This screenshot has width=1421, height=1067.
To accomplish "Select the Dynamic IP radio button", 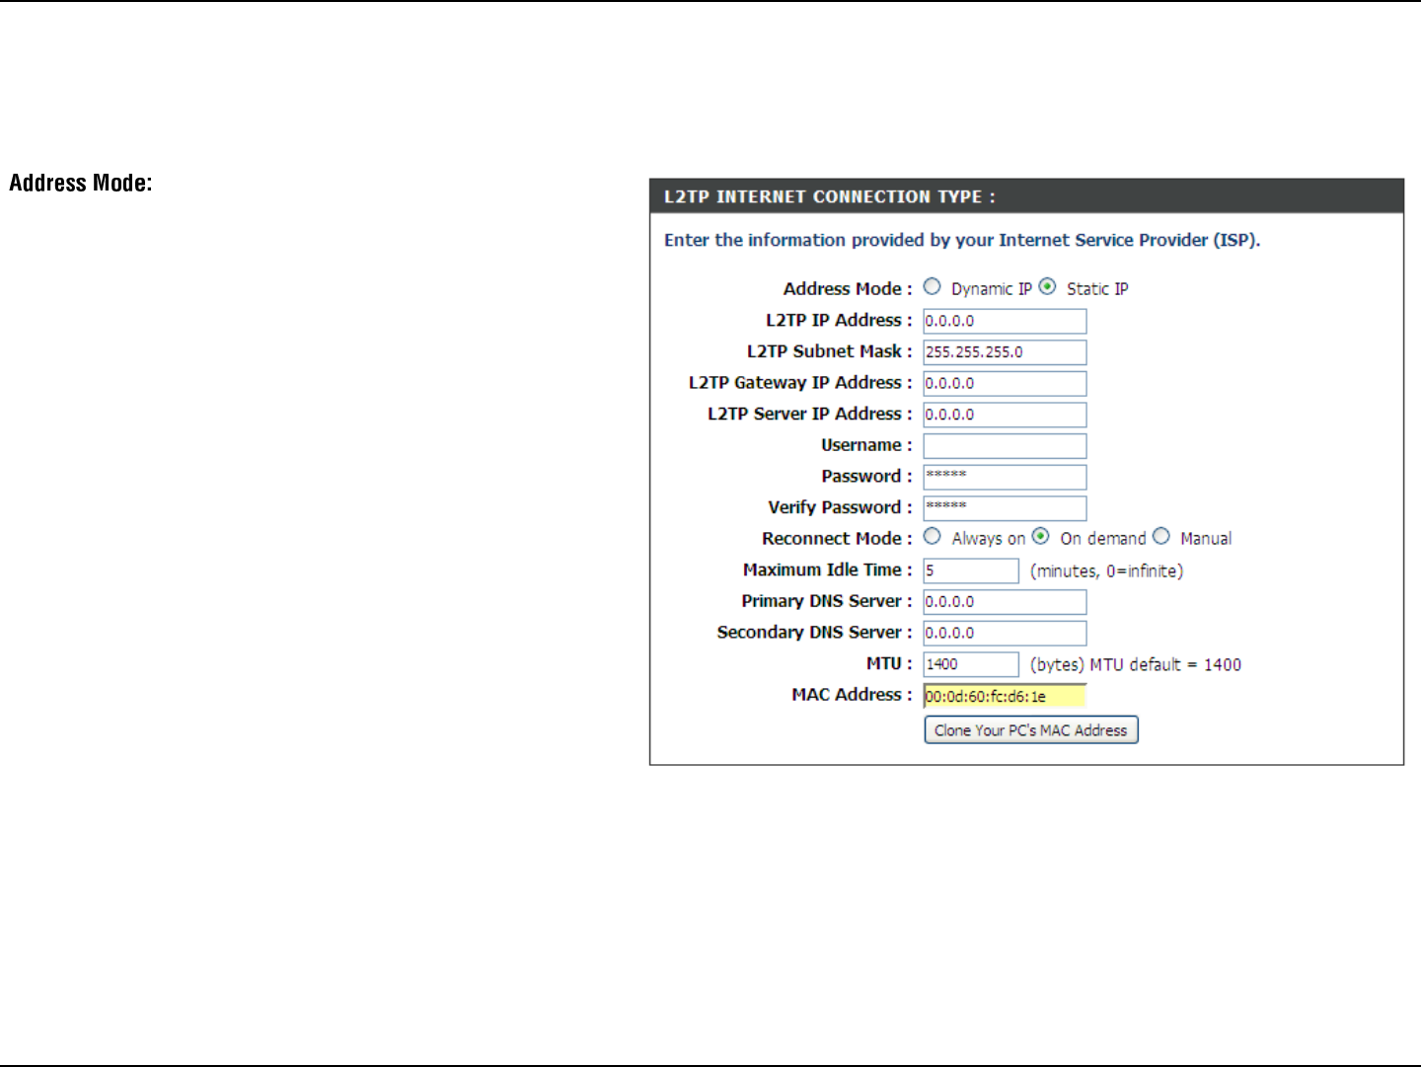I will coord(932,287).
